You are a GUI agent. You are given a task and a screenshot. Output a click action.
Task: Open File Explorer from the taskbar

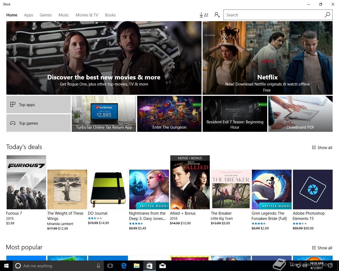point(136,266)
